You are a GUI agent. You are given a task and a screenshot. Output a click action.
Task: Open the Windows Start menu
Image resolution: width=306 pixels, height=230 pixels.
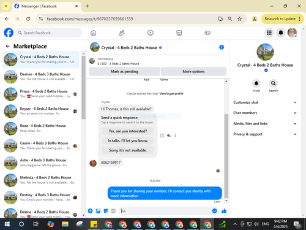[x=7, y=224]
